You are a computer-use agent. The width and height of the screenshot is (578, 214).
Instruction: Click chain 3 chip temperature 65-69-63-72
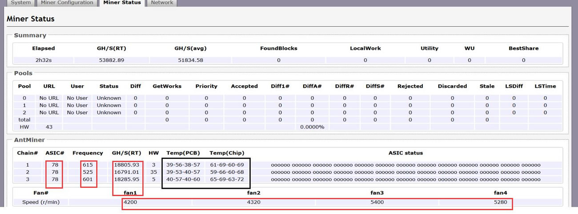(227, 179)
